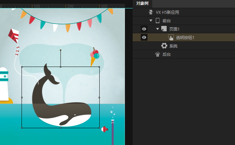235x145 pixels.
Task: Click the 页面1 page icon
Action: coord(164,29)
